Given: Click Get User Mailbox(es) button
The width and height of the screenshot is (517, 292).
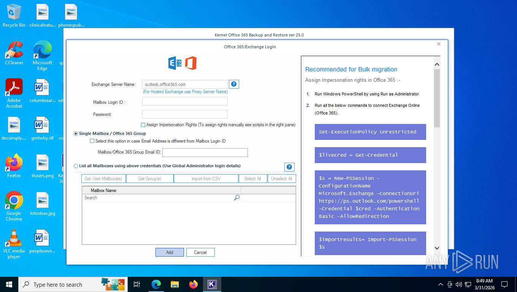Looking at the screenshot, I should click(x=103, y=179).
